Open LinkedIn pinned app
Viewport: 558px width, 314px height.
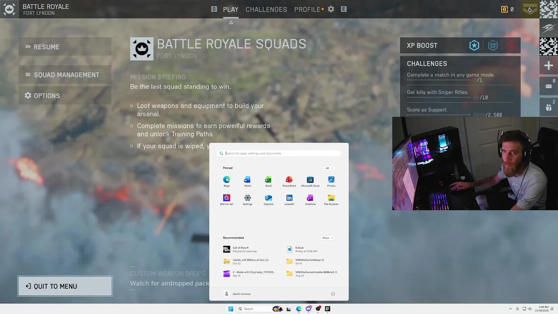pos(289,200)
